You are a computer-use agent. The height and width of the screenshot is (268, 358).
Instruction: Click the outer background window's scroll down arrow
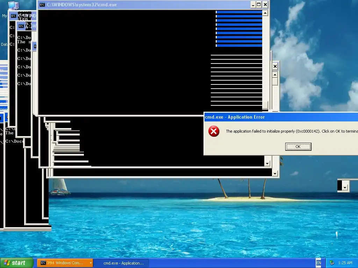pos(275,174)
